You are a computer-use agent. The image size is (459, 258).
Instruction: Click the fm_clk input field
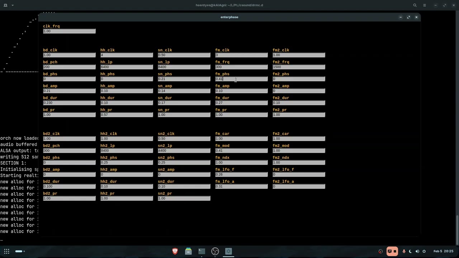[241, 55]
